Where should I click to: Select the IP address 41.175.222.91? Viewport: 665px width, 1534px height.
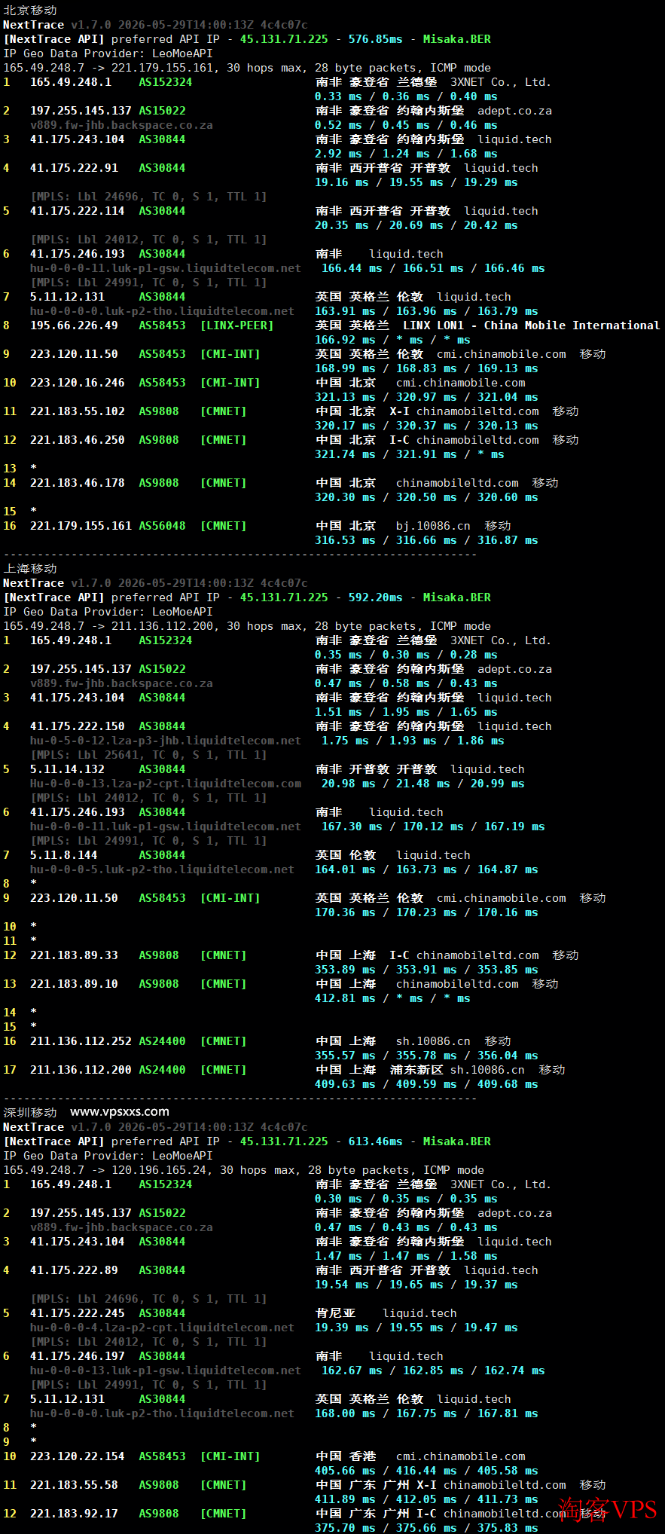[74, 168]
